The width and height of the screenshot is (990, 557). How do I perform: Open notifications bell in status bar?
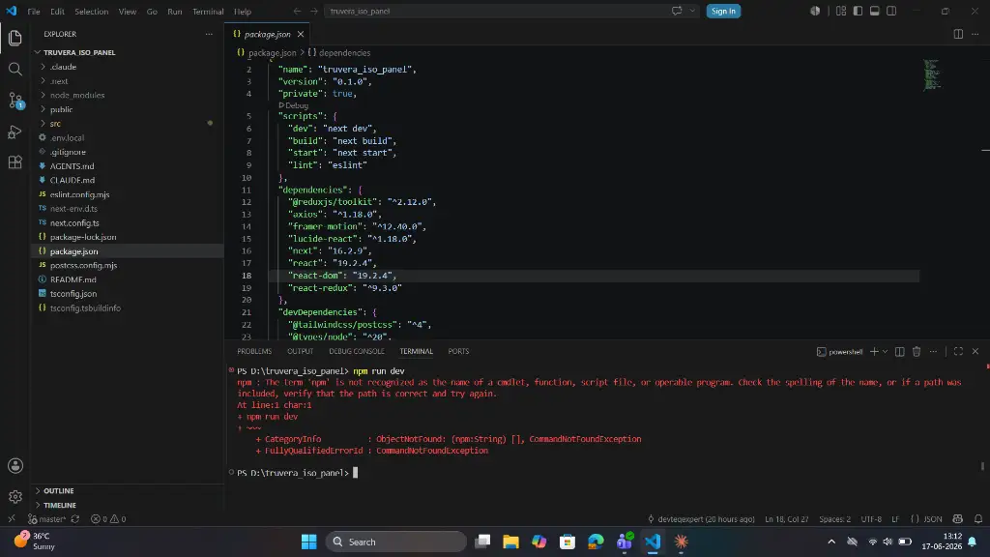point(978,519)
